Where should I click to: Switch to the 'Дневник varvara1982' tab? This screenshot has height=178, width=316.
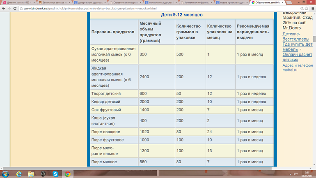18,2
